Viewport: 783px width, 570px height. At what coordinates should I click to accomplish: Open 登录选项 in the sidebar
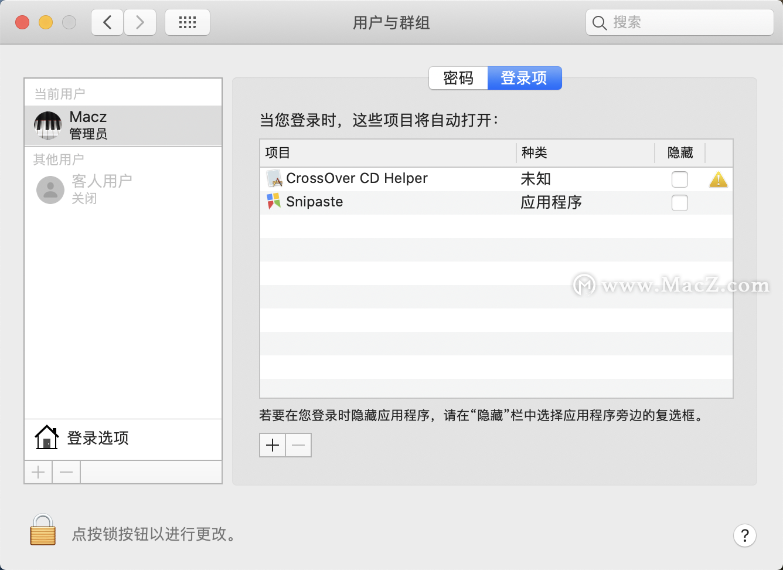click(x=123, y=438)
